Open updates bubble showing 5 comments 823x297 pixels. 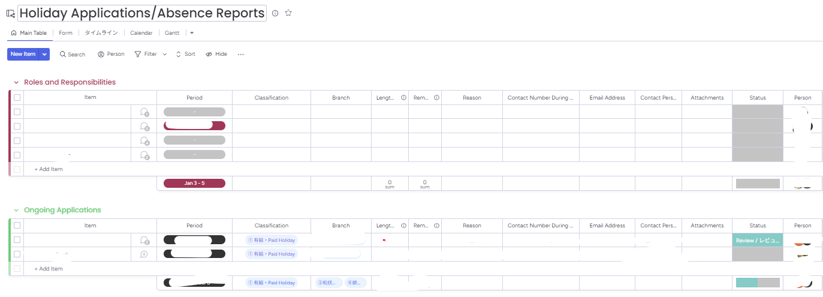[144, 127]
